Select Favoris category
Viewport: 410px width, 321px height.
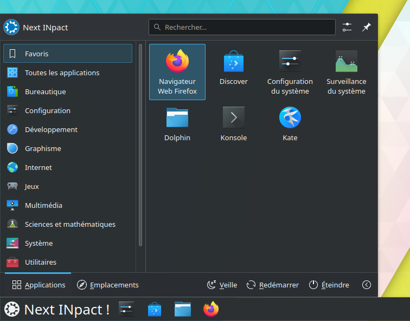point(68,54)
